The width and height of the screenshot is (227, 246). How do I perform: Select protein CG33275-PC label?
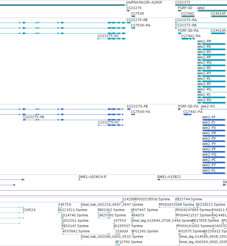tap(109, 122)
